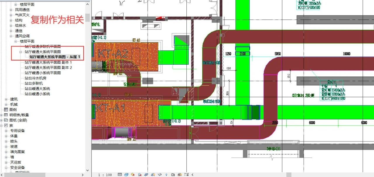The image size is (374, 177).
Task: Click the Show Crop Region icon
Action: pyautogui.click(x=153, y=175)
